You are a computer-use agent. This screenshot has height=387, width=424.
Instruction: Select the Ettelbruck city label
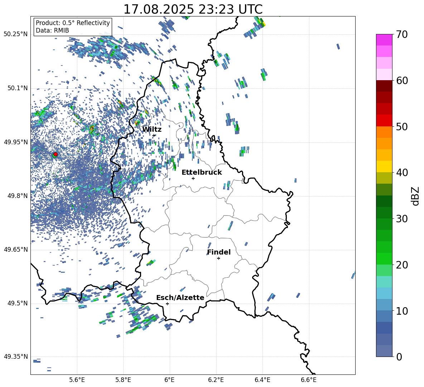pos(202,173)
